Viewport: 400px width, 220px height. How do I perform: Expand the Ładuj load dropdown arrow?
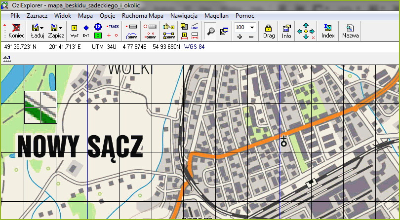(x=41, y=28)
